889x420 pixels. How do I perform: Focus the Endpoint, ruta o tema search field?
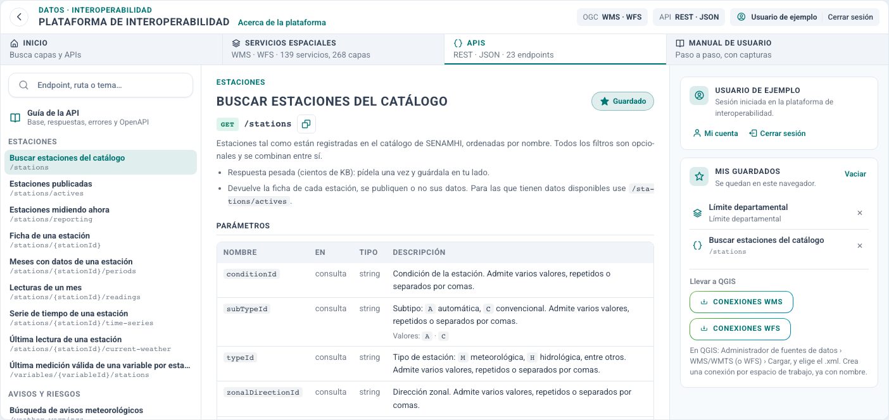(x=101, y=85)
